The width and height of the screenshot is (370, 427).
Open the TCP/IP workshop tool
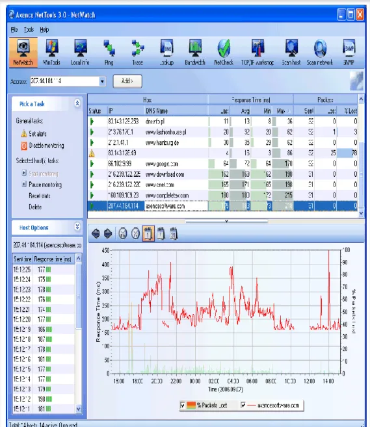point(258,53)
